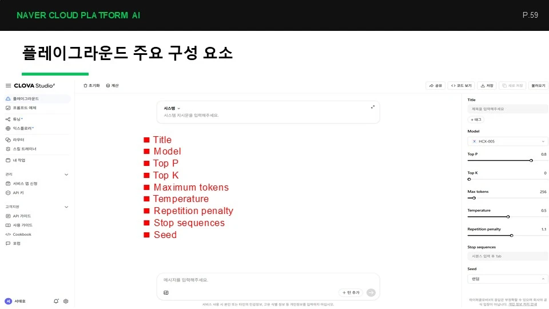Click the 계산 calculate toolbar item
549x309 pixels.
click(x=113, y=85)
